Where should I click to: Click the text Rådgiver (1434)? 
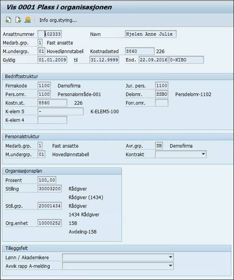[86, 197]
